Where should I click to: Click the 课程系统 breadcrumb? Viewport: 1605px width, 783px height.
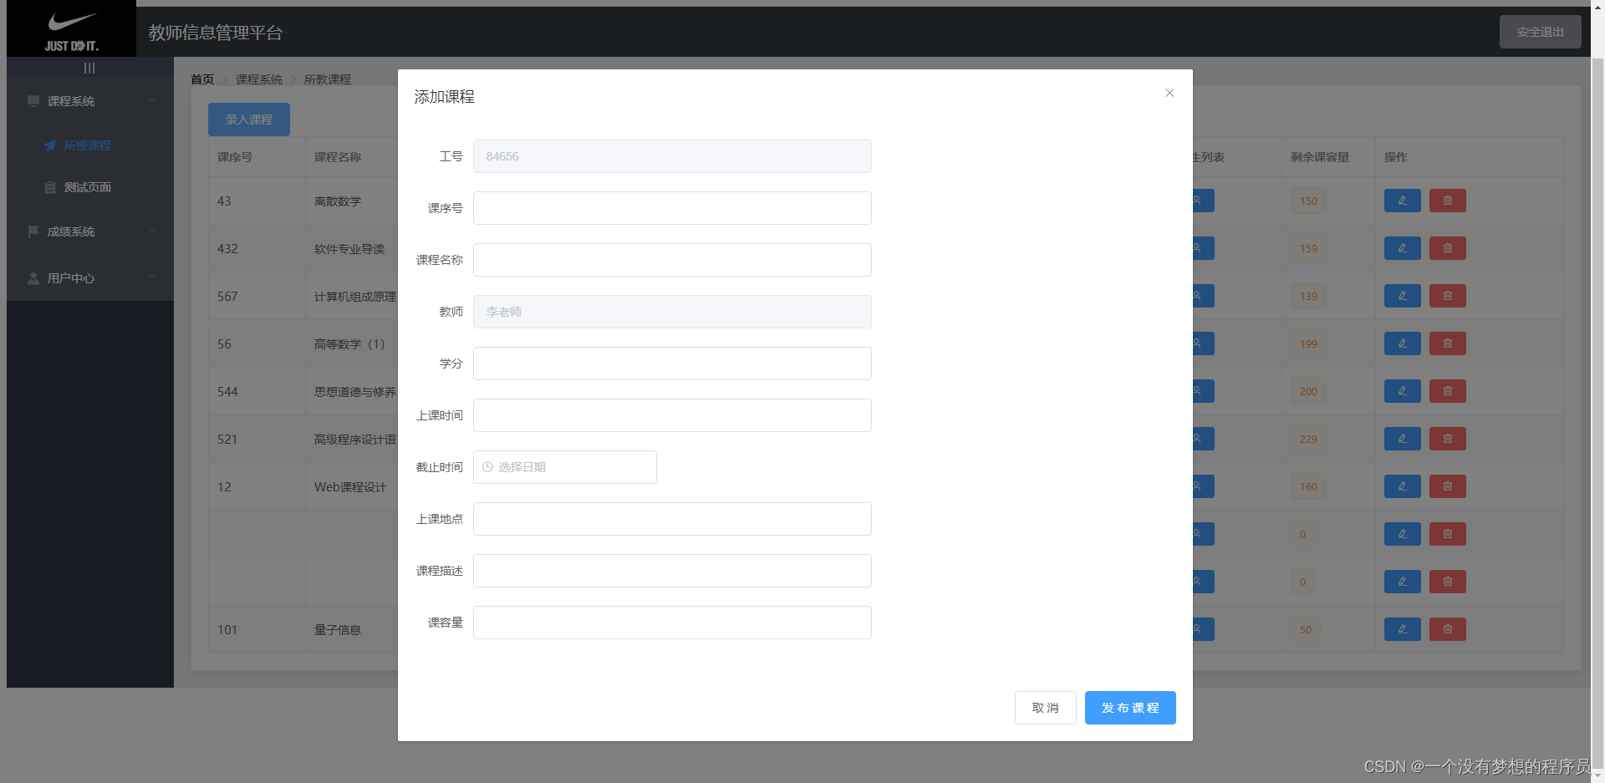point(259,79)
